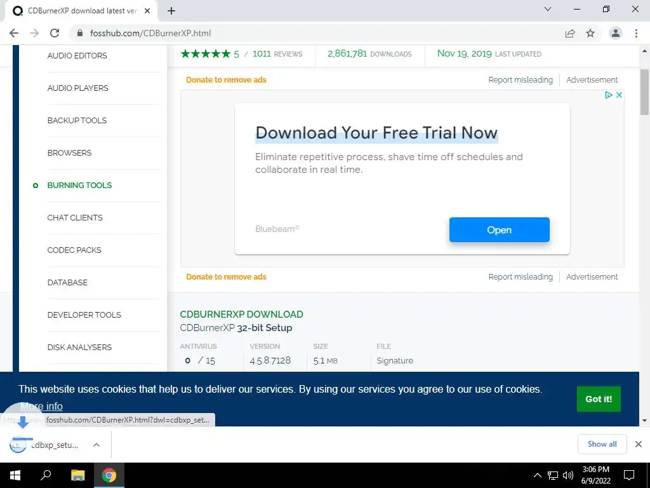Click the blue Open button in the ad

click(x=499, y=229)
